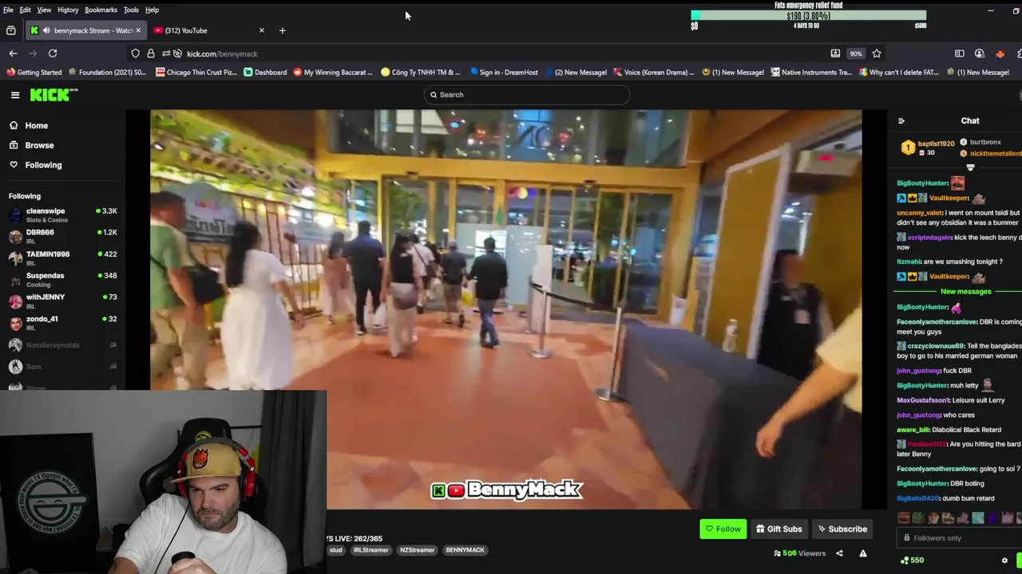1022x574 pixels.
Task: Open the Tools menu
Action: tap(131, 10)
